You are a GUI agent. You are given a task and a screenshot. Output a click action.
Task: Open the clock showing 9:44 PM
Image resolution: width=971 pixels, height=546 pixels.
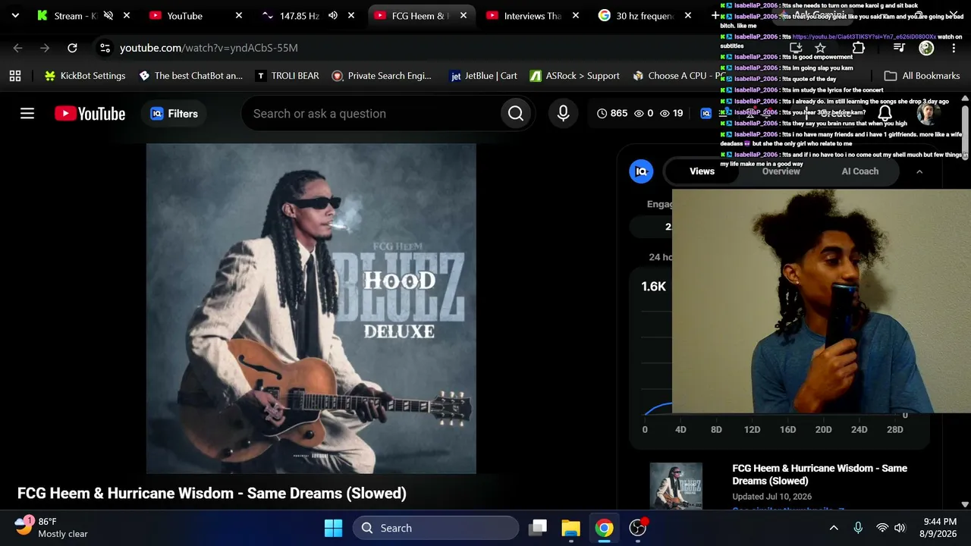939,528
